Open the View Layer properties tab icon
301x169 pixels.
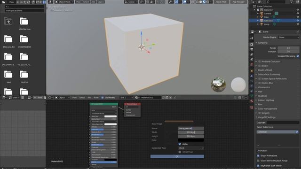point(252,54)
